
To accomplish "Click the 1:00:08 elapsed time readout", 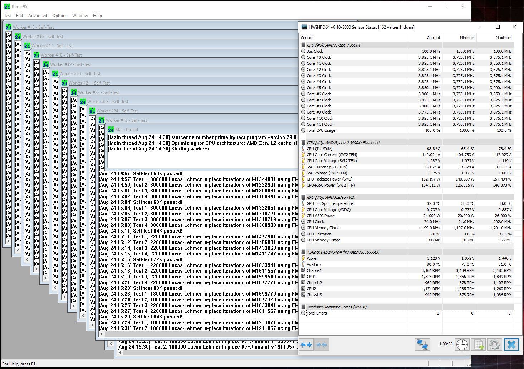I will 446,344.
